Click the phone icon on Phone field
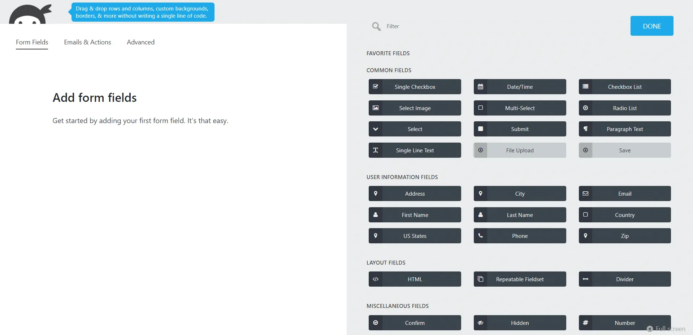 point(480,236)
